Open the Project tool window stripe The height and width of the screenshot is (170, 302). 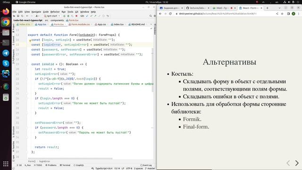[13, 28]
